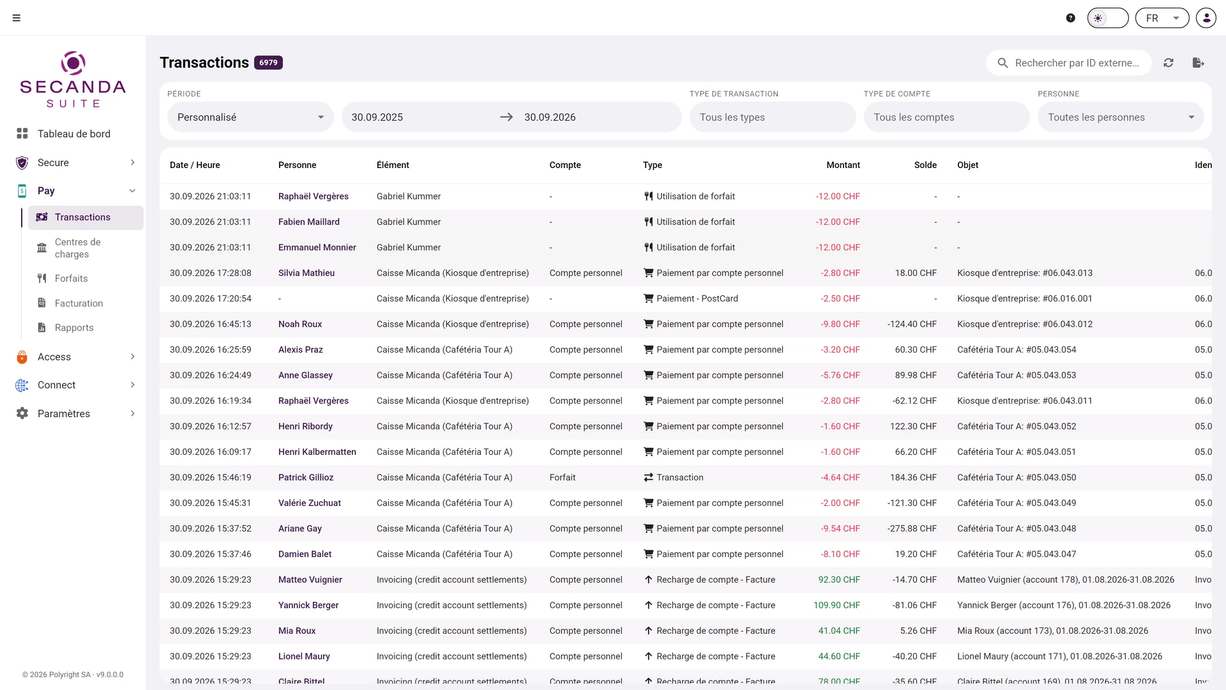This screenshot has height=690, width=1226.
Task: Click the Paramètres gear icon
Action: click(x=22, y=413)
